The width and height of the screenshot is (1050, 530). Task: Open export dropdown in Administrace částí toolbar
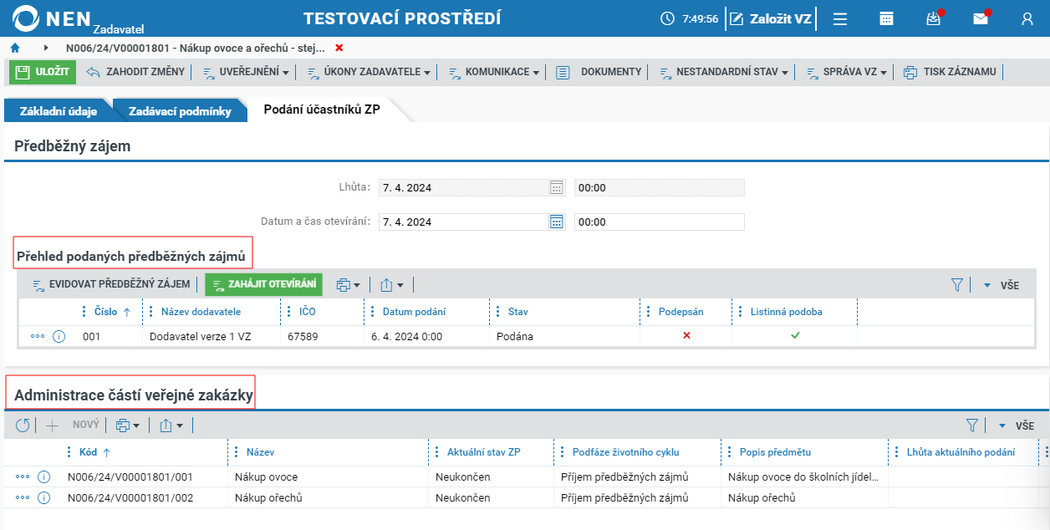(x=171, y=426)
